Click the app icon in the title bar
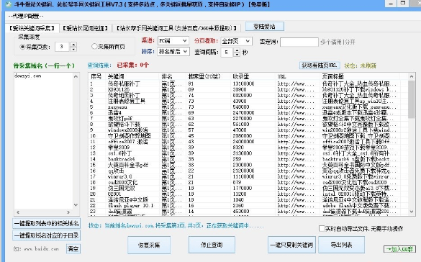The width and height of the screenshot is (421, 262). pos(9,4)
